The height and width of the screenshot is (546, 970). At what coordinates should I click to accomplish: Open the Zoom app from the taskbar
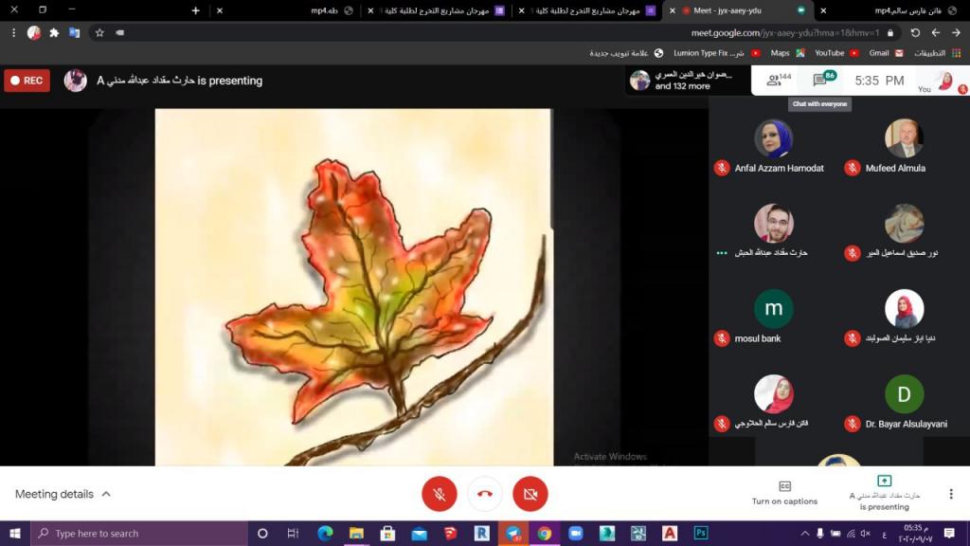tap(575, 533)
